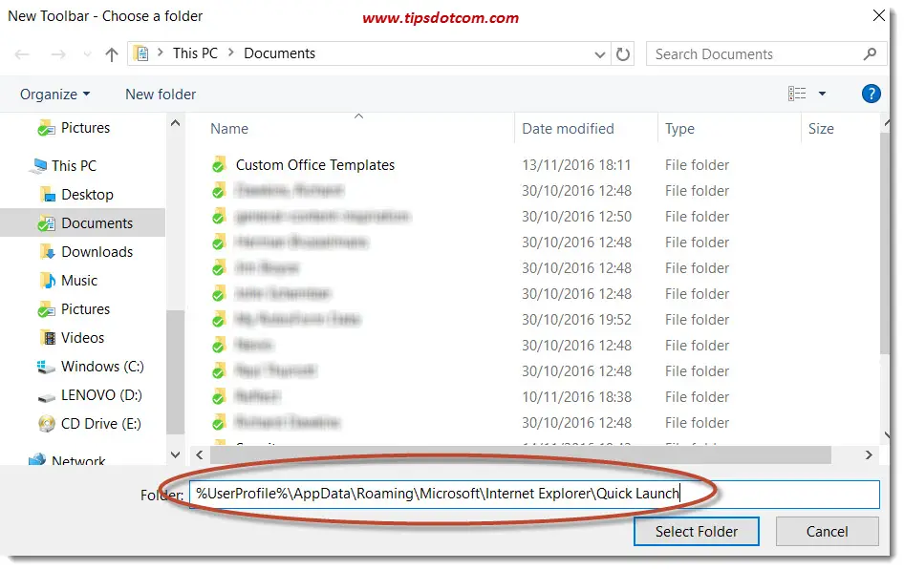
Task: Click the Custom Office Templates folder icon
Action: pos(218,165)
